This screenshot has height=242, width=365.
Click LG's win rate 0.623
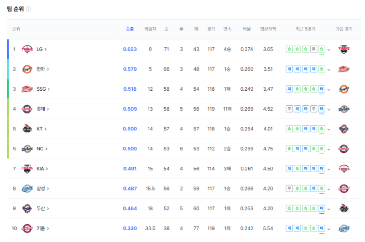pos(130,49)
